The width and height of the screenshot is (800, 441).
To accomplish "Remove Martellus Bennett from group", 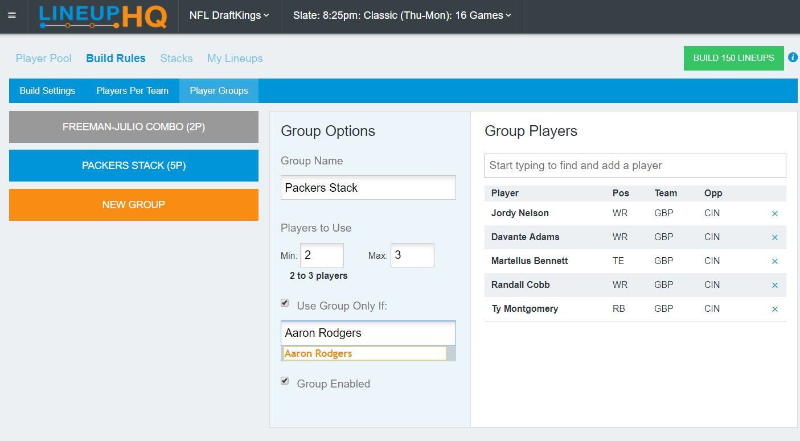I will (x=774, y=262).
